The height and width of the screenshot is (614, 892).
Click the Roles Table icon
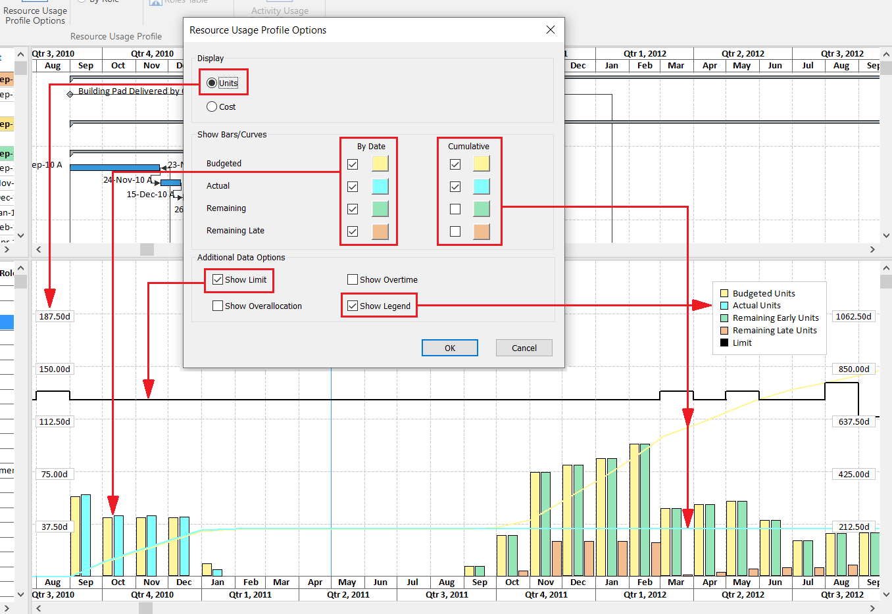[155, 3]
